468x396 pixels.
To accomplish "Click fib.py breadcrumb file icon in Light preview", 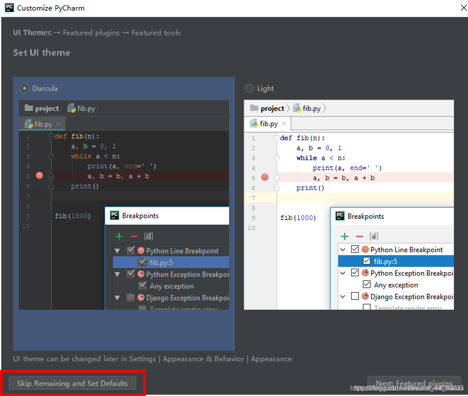I will [x=297, y=108].
